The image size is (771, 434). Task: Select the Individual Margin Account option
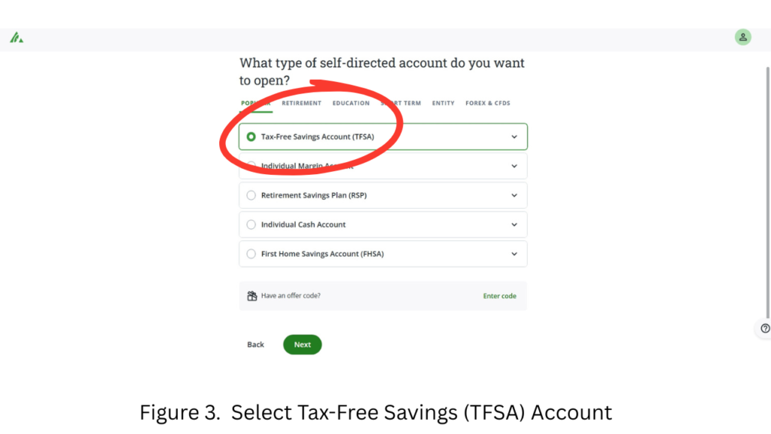(x=250, y=166)
